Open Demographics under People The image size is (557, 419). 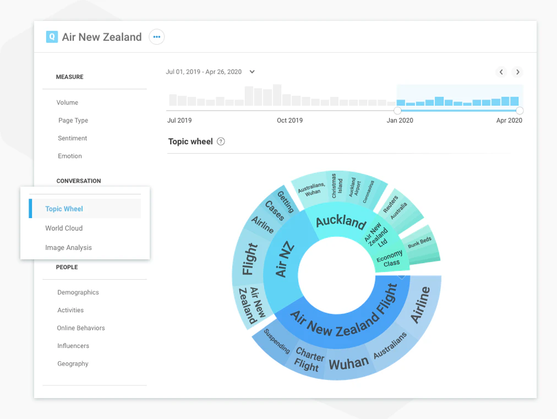78,292
